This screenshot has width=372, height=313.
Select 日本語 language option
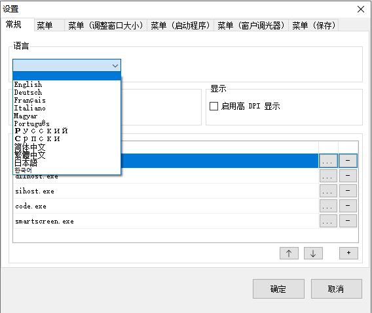pyautogui.click(x=67, y=163)
